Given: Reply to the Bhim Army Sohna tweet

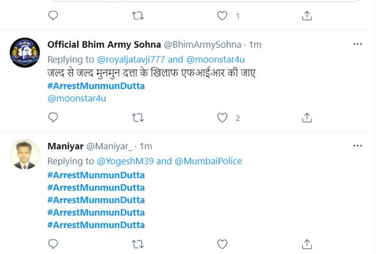Looking at the screenshot, I should (x=53, y=118).
